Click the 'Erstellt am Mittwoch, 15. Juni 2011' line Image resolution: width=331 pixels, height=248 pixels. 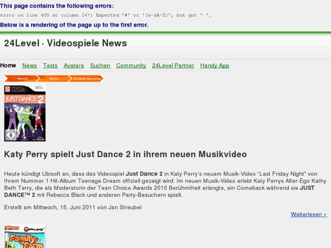[x=73, y=207]
